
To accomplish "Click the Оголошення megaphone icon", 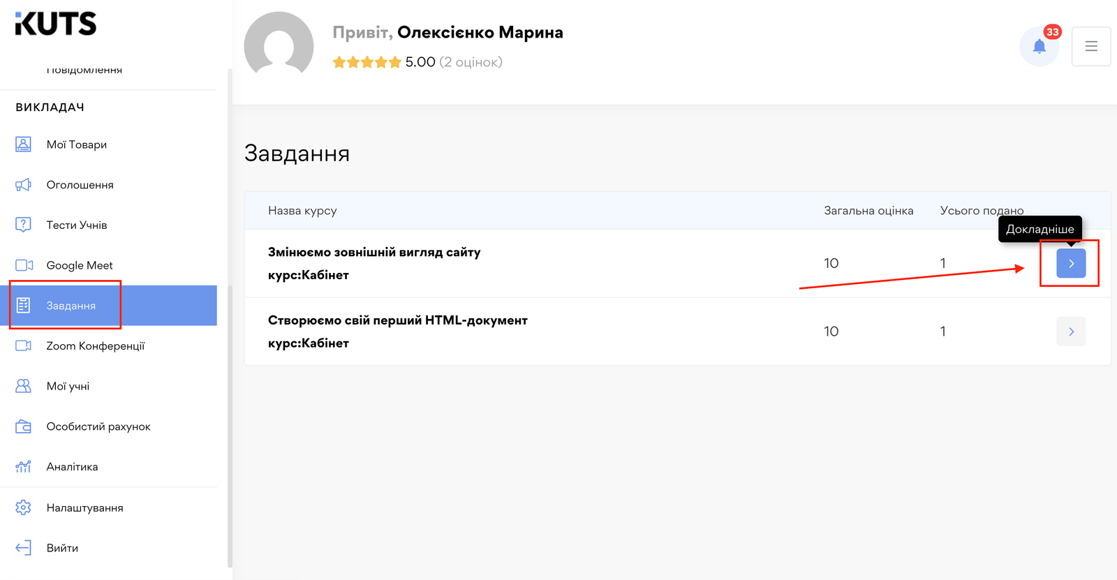I will pyautogui.click(x=23, y=185).
